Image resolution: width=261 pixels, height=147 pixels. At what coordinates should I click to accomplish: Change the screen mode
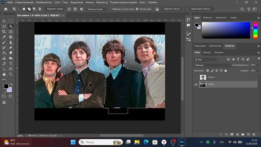[x=11, y=96]
